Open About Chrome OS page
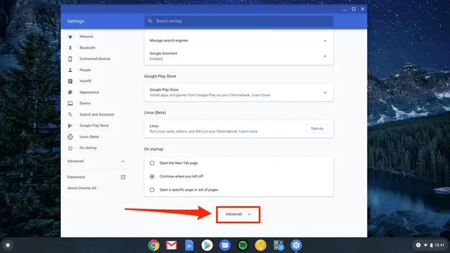 tap(82, 188)
